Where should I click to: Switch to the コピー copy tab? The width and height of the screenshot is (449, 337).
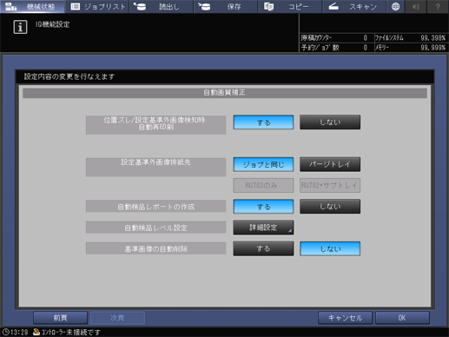290,6
